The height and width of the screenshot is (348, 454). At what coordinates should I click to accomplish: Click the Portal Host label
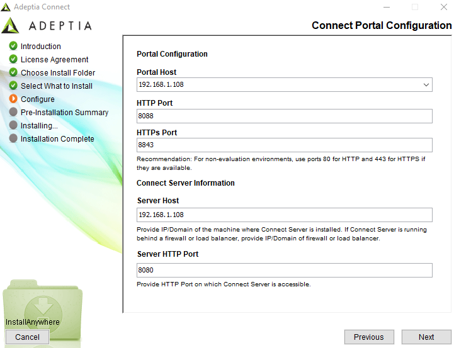(x=156, y=72)
